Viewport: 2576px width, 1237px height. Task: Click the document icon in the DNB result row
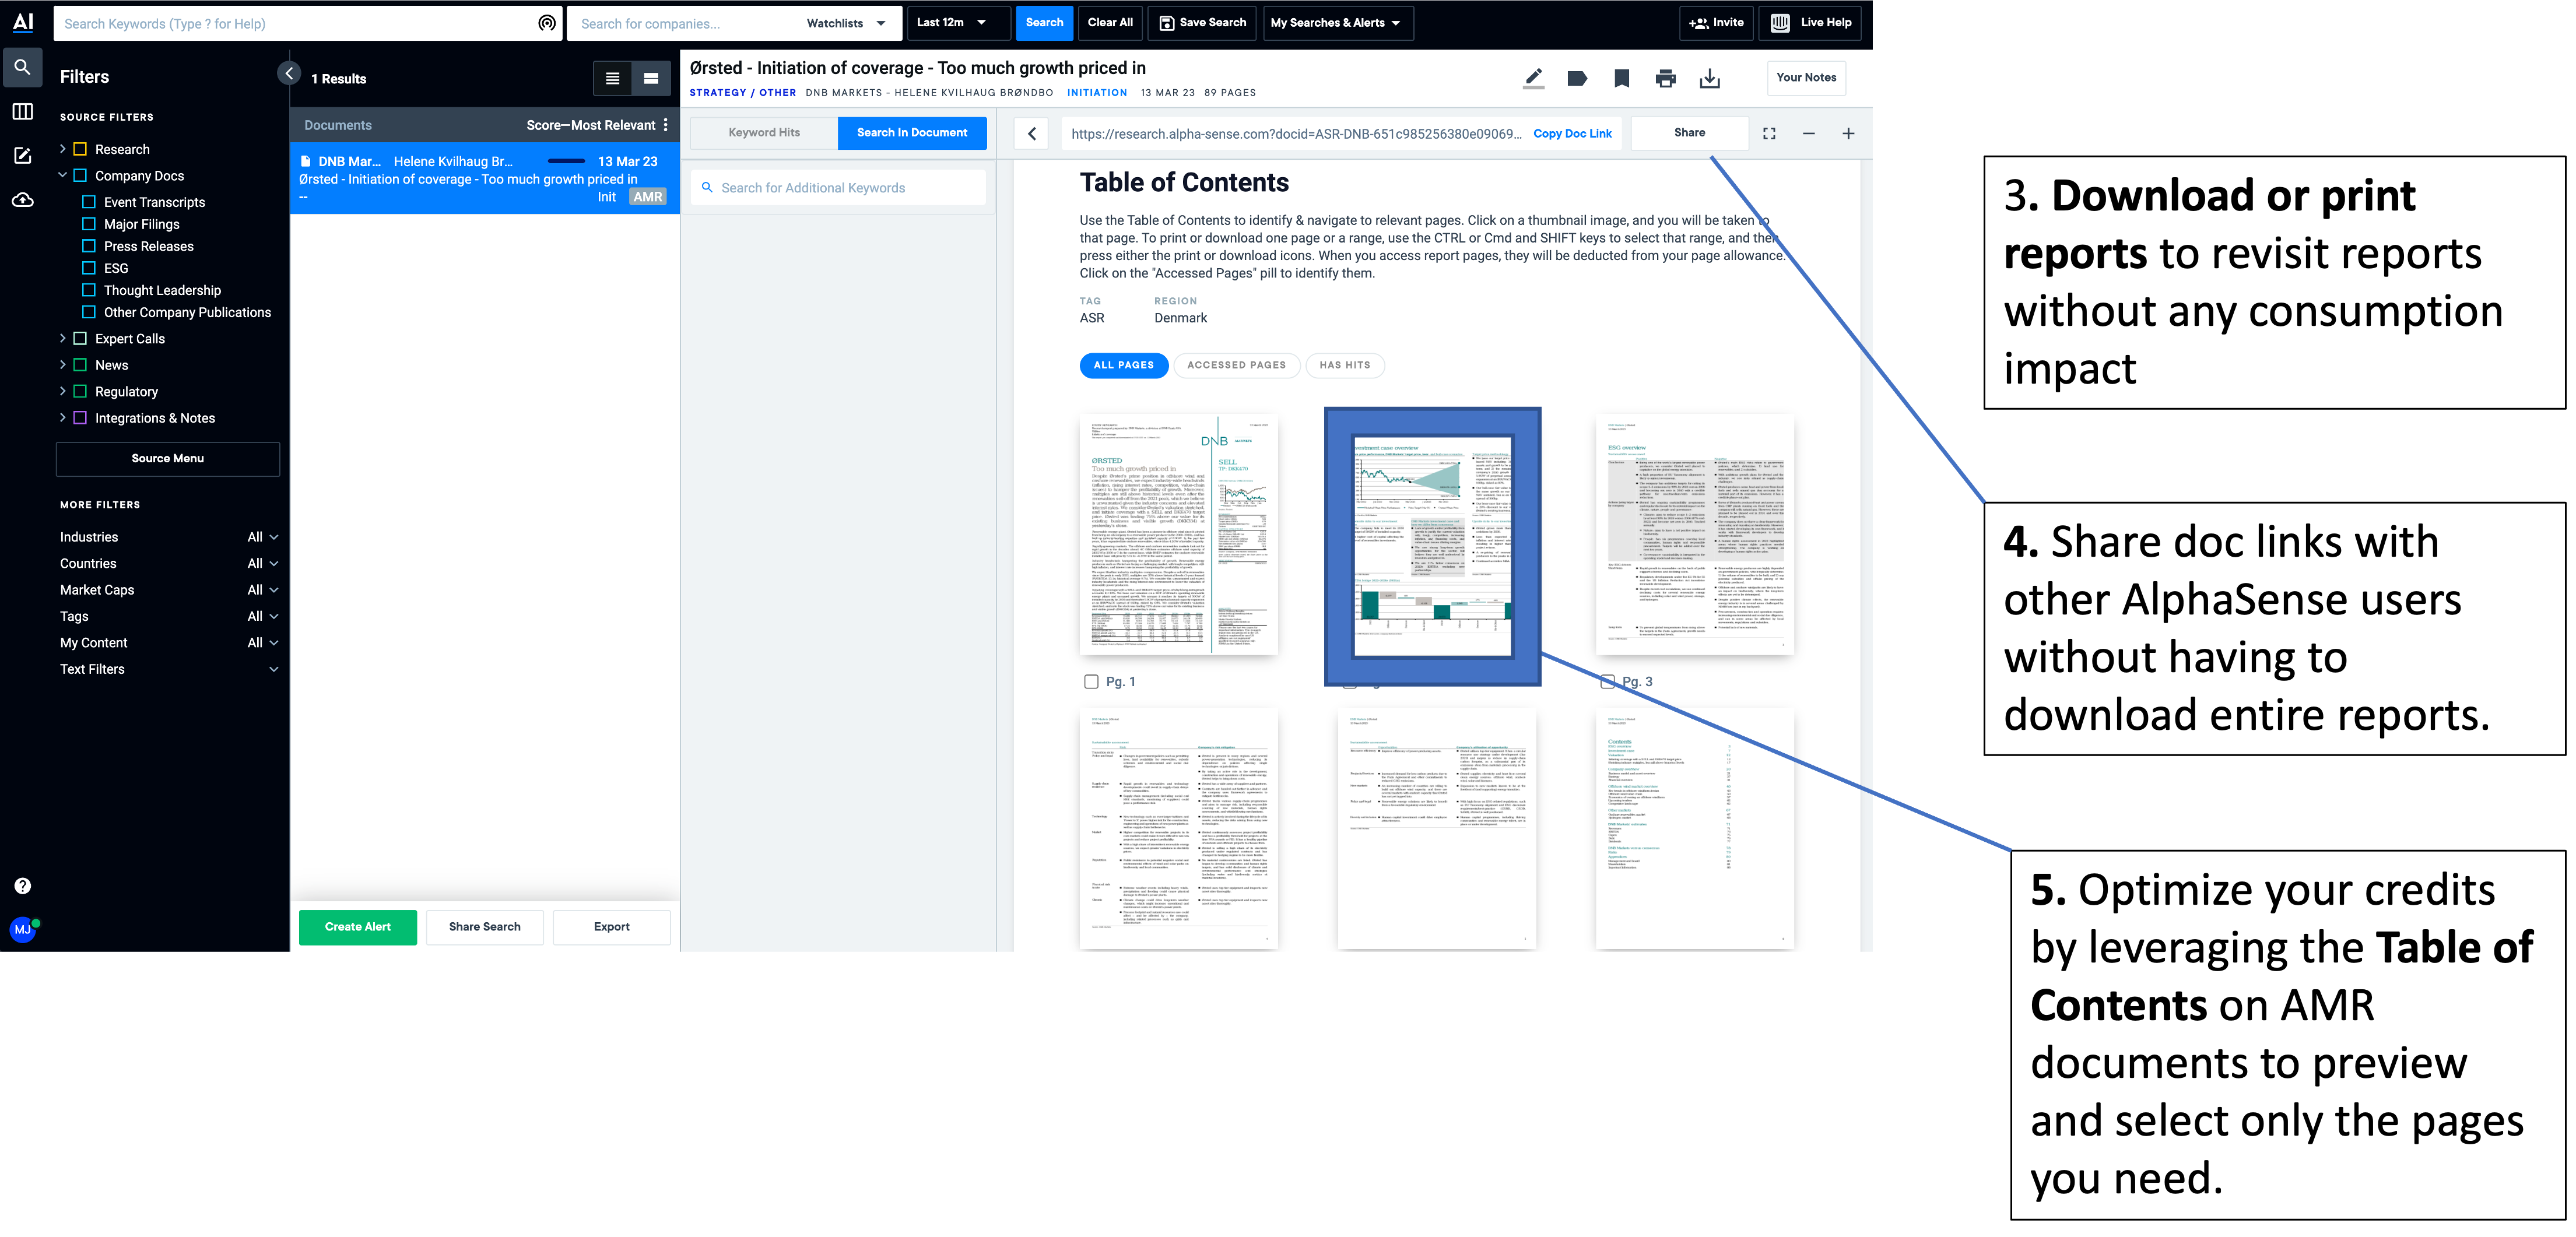[306, 161]
